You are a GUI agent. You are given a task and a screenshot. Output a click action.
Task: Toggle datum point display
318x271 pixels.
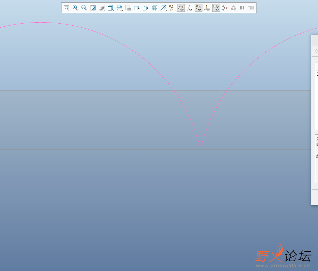[x=198, y=8]
